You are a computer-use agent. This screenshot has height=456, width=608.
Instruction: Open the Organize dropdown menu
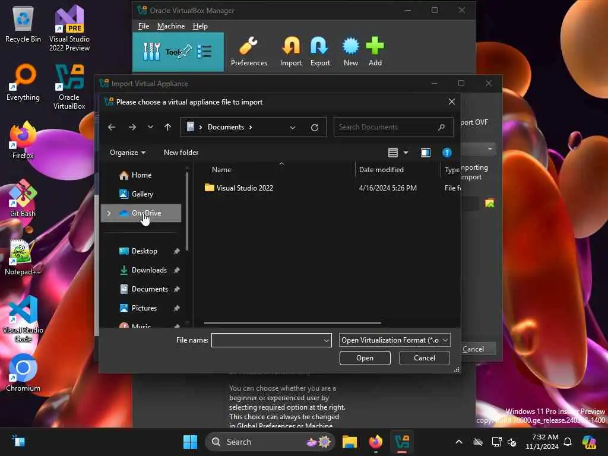[x=128, y=153]
